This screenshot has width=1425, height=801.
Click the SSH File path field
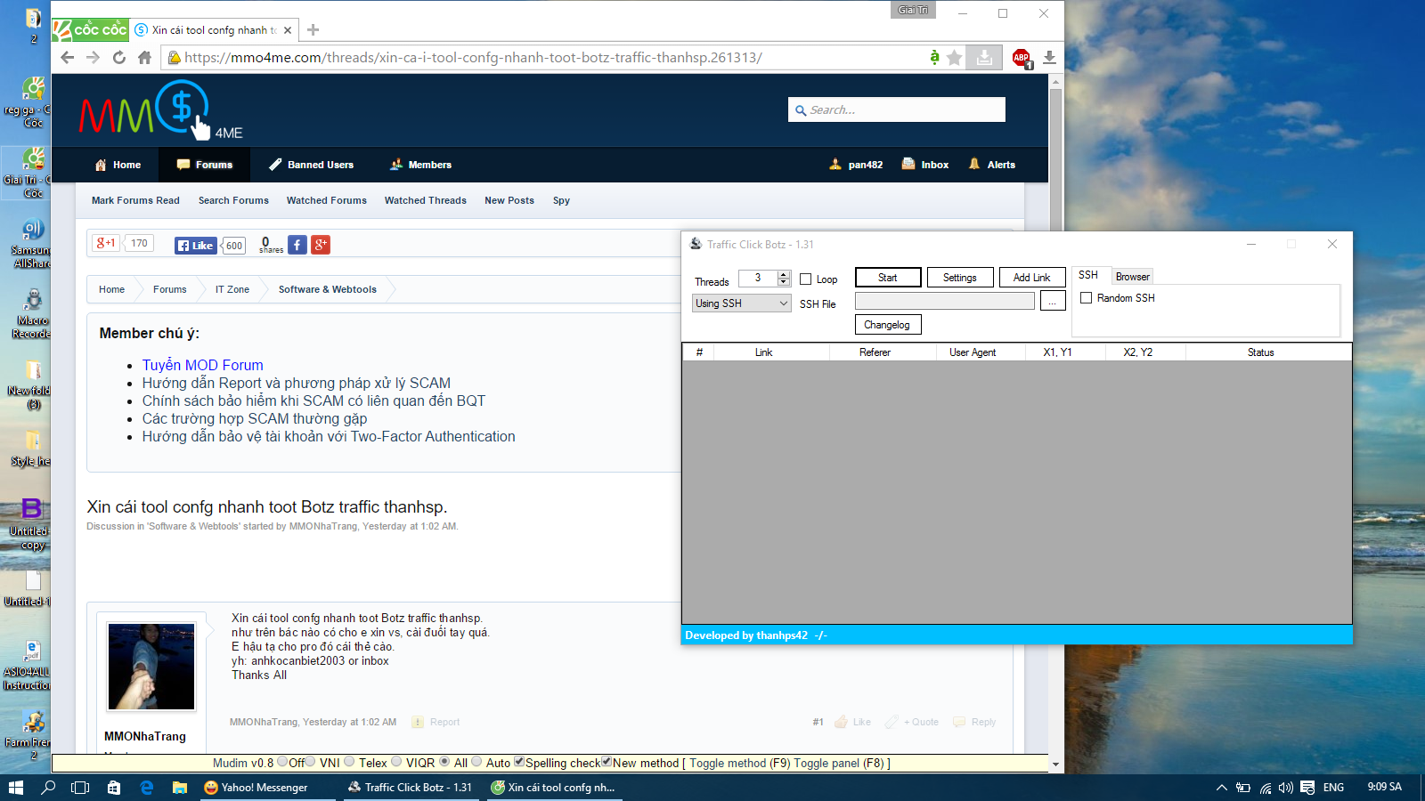(945, 301)
